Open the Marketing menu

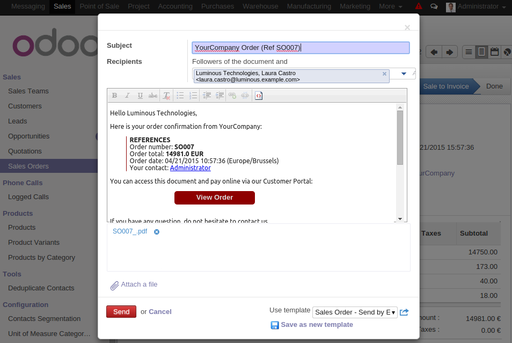(355, 6)
